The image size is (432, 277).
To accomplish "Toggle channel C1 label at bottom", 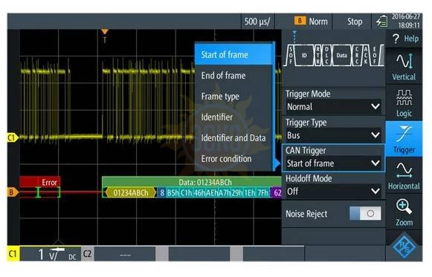I will point(13,254).
